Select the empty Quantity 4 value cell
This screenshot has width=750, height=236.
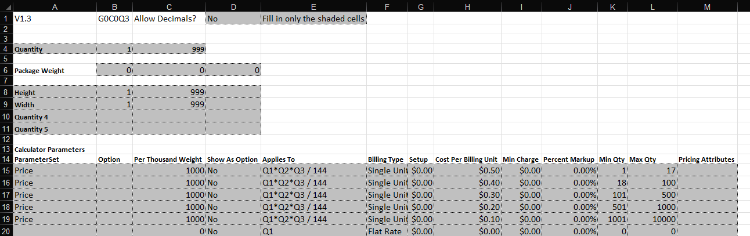114,117
